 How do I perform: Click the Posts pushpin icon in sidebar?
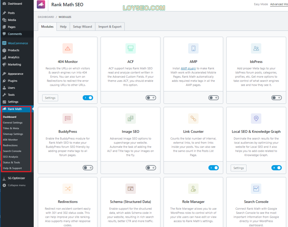click(x=4, y=13)
